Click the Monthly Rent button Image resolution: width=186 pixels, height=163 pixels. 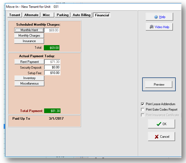(29, 30)
